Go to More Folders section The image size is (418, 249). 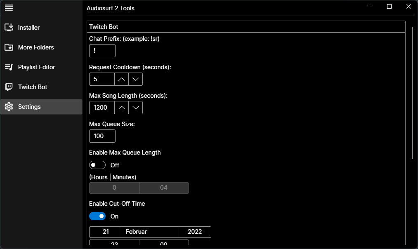click(41, 47)
